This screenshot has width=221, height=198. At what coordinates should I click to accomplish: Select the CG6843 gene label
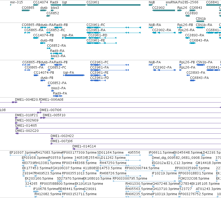pyautogui.click(x=196, y=8)
